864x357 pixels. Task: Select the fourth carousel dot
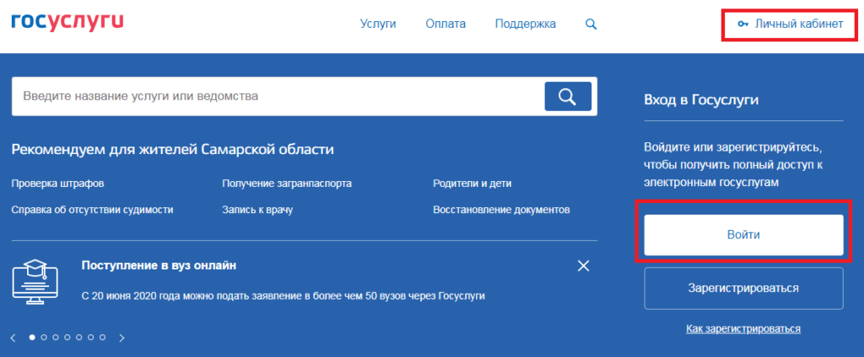[67, 337]
